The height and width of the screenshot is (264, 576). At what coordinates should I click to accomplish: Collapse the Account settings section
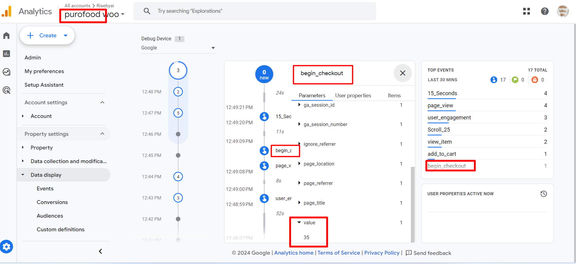[x=102, y=102]
